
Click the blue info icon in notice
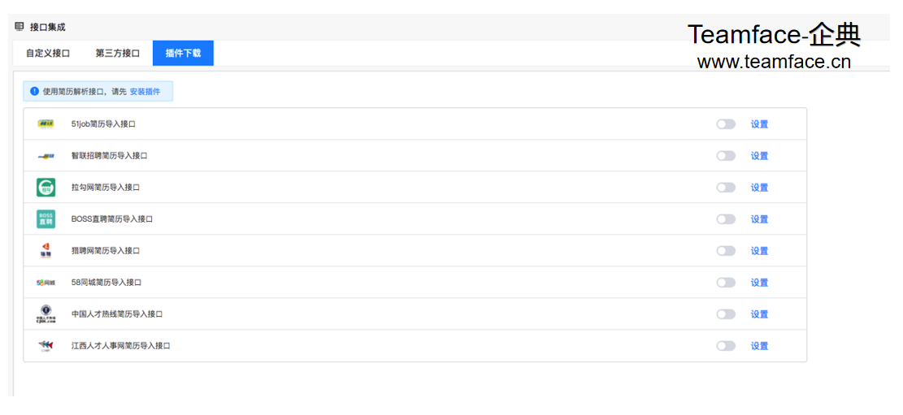coord(35,91)
